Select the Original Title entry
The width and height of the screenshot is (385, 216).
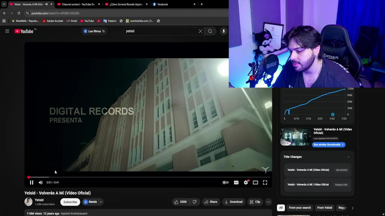tap(317, 185)
